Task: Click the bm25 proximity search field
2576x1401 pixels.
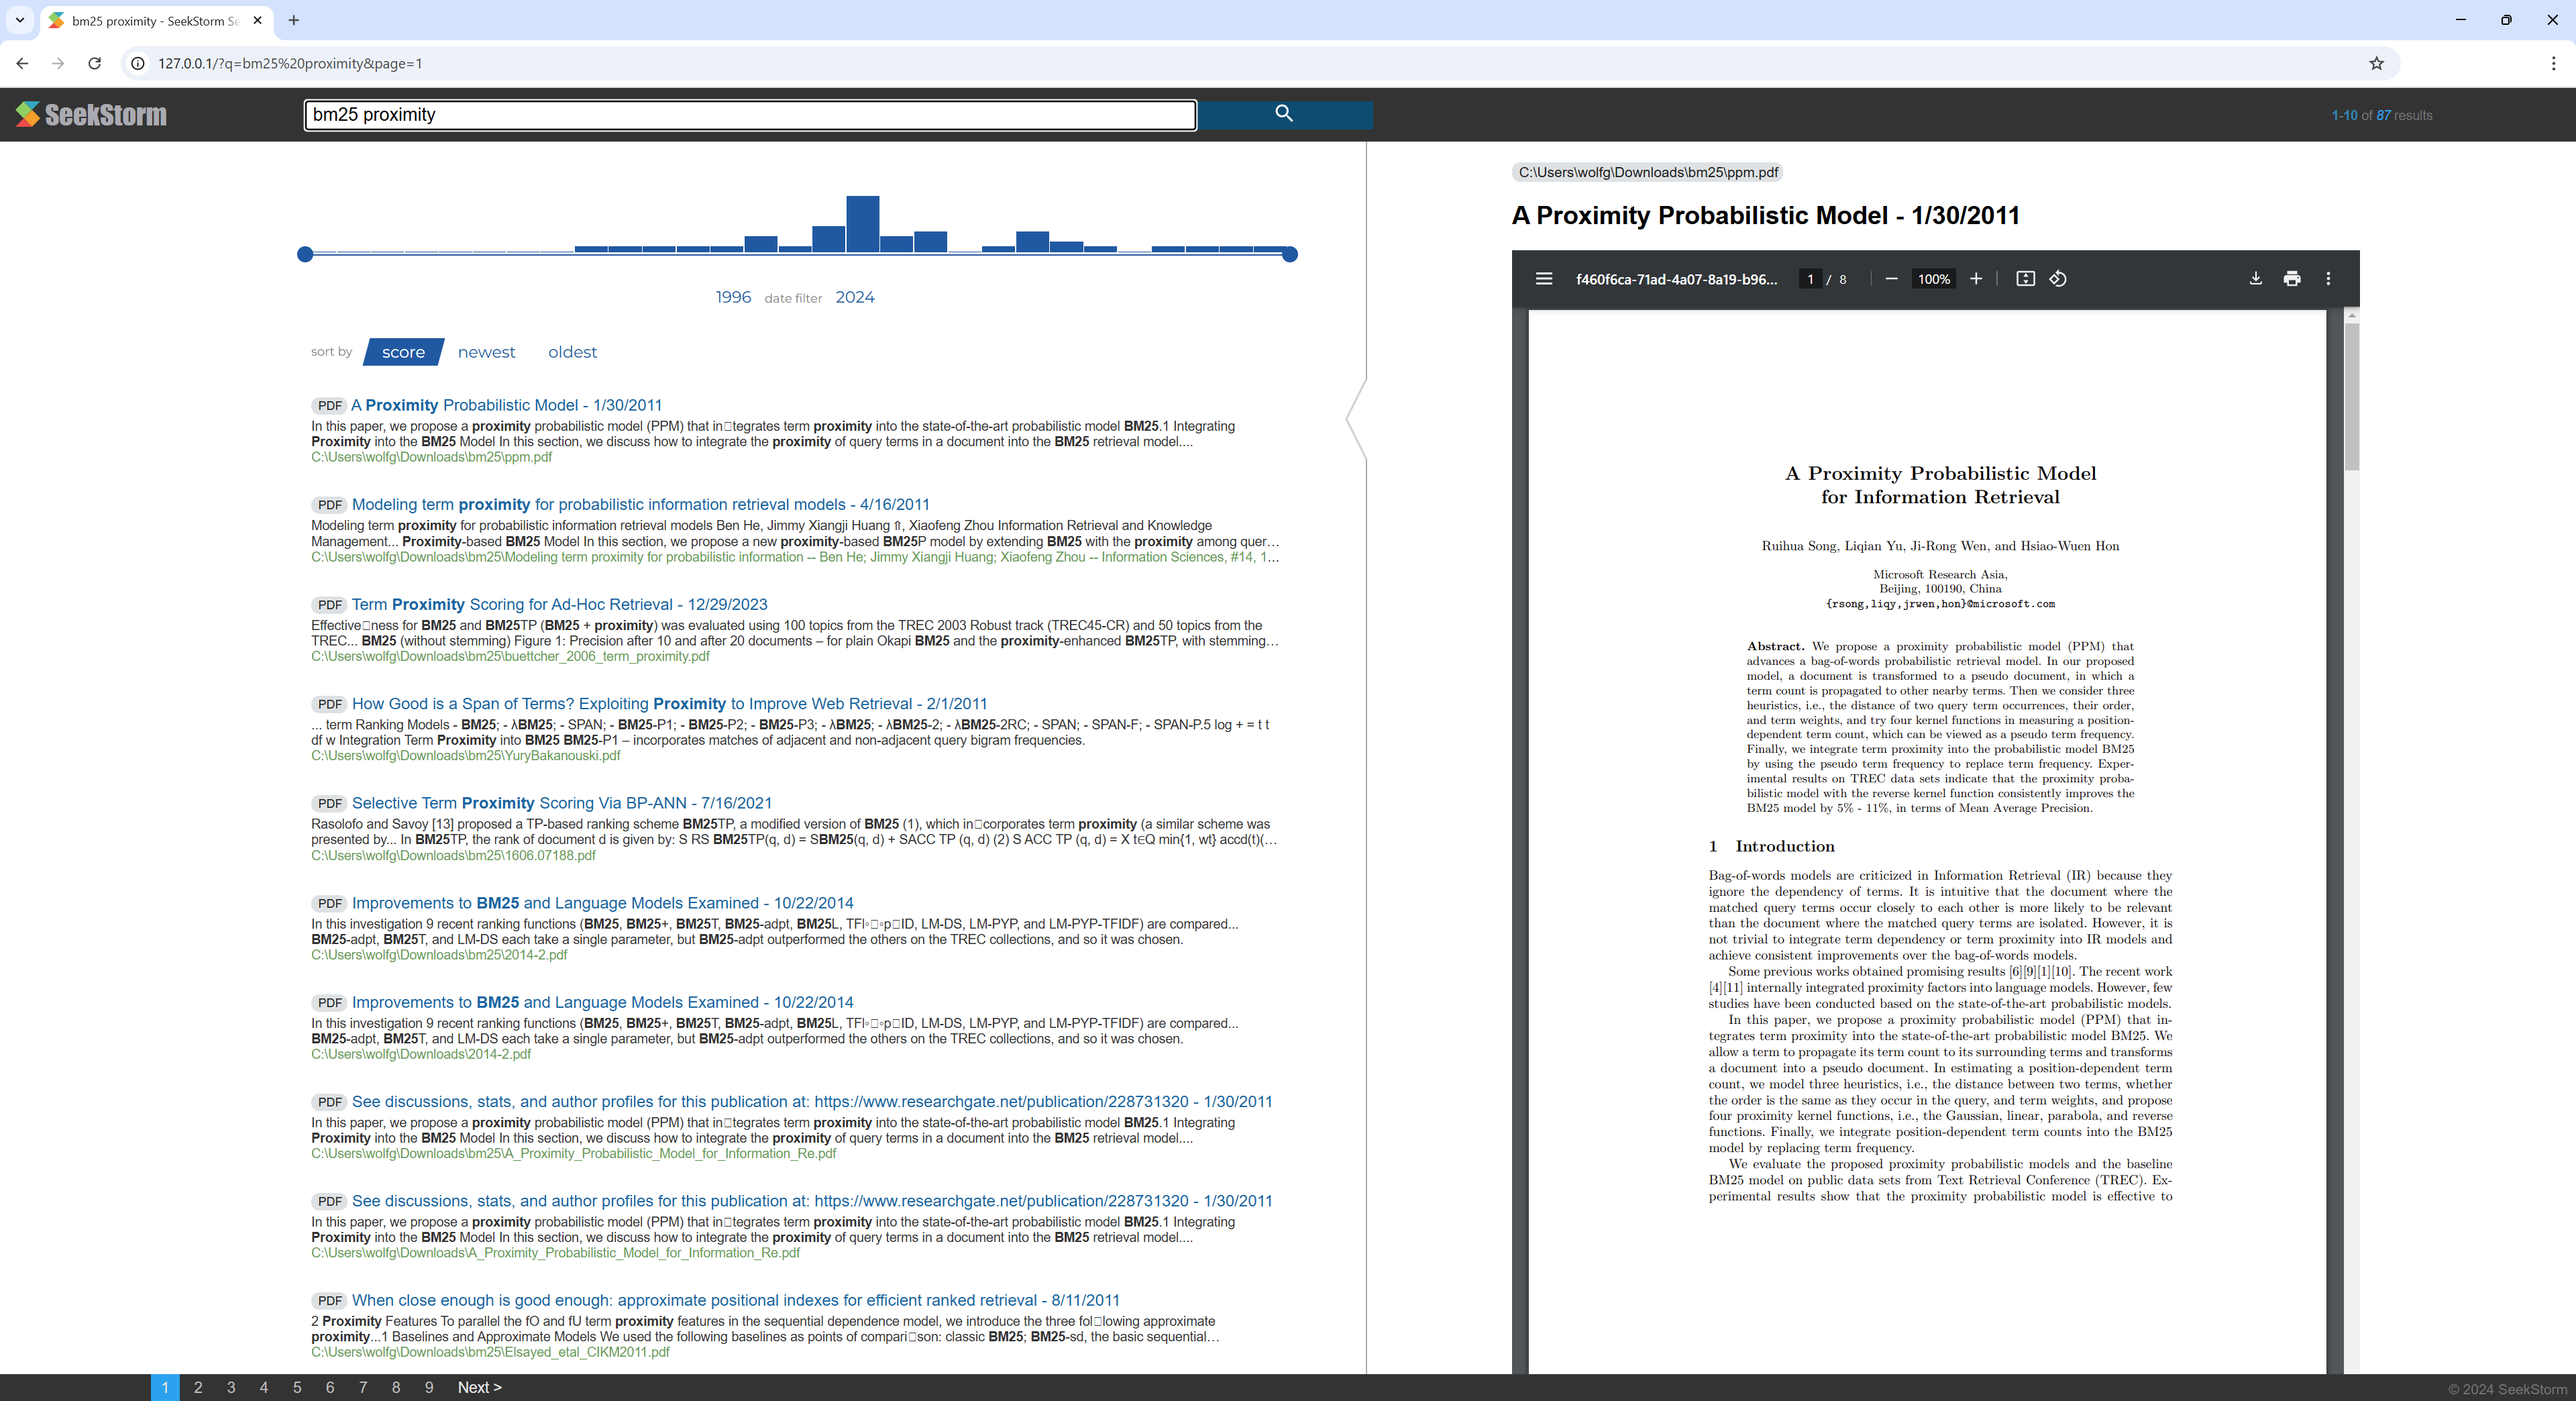Action: click(750, 115)
